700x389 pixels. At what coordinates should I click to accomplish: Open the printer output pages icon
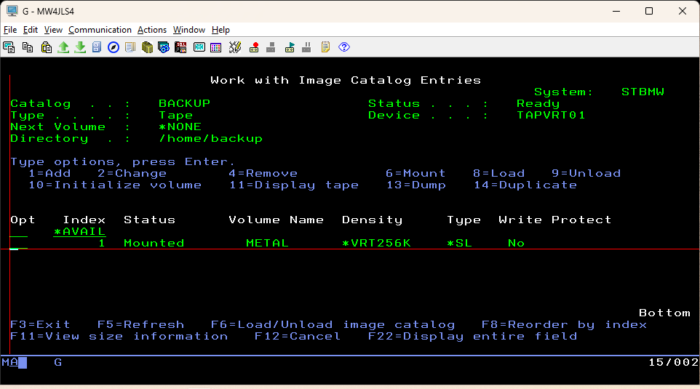(130, 47)
